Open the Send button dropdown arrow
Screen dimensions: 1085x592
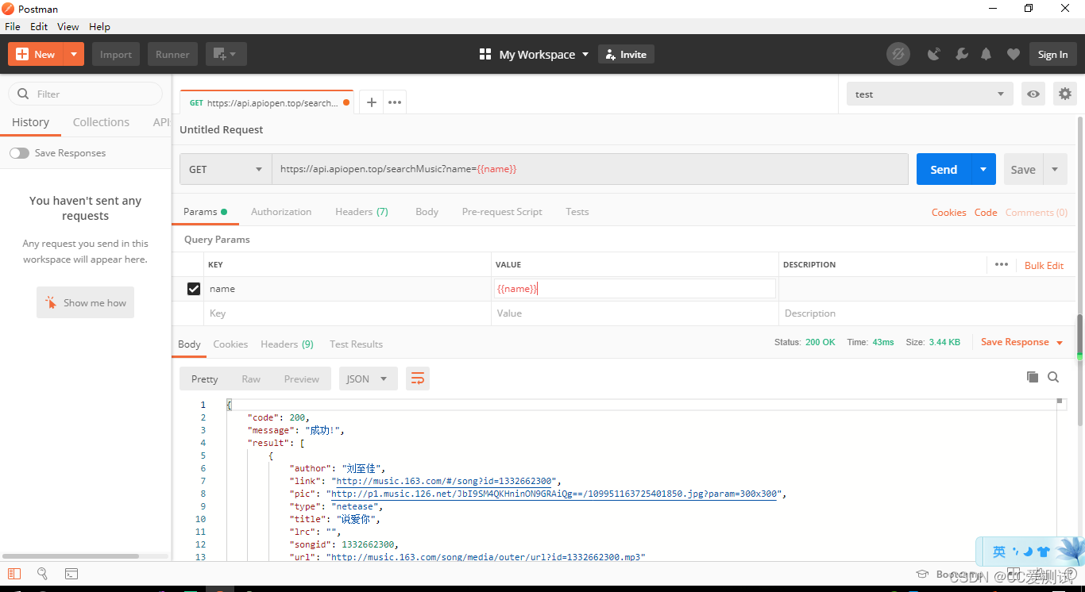tap(983, 169)
